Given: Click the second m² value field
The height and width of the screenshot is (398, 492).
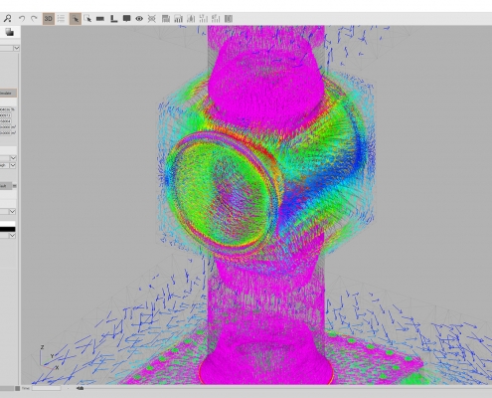Looking at the screenshot, I should click(x=6, y=133).
